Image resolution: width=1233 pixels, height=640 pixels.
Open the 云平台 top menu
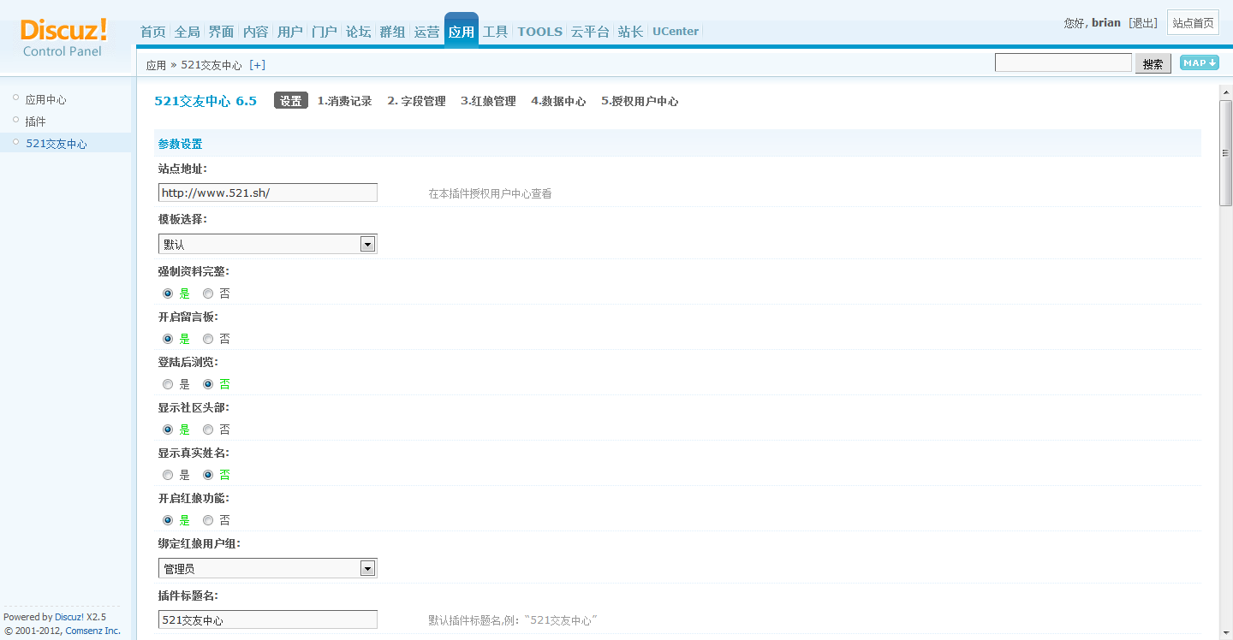[590, 32]
